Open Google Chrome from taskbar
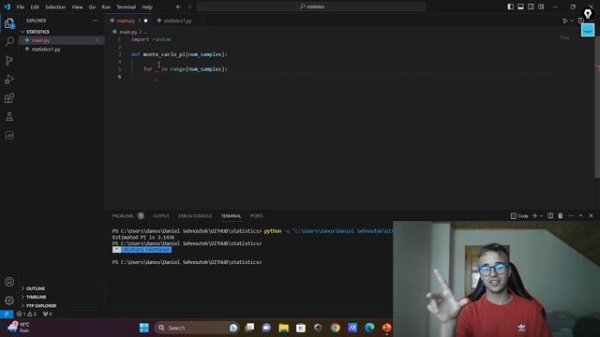 (x=335, y=328)
